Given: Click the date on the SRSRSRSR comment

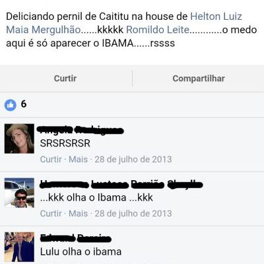Looking at the screenshot, I should 133,159.
